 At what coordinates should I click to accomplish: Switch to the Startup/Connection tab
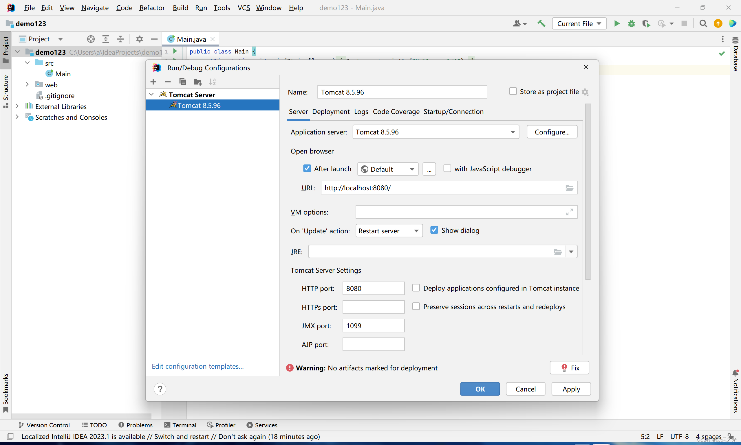(x=453, y=111)
